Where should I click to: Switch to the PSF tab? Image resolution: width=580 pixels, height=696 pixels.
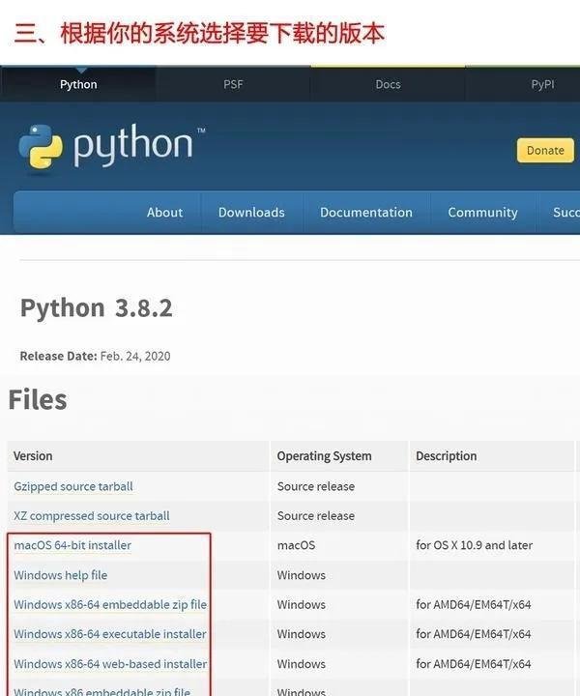[x=233, y=84]
